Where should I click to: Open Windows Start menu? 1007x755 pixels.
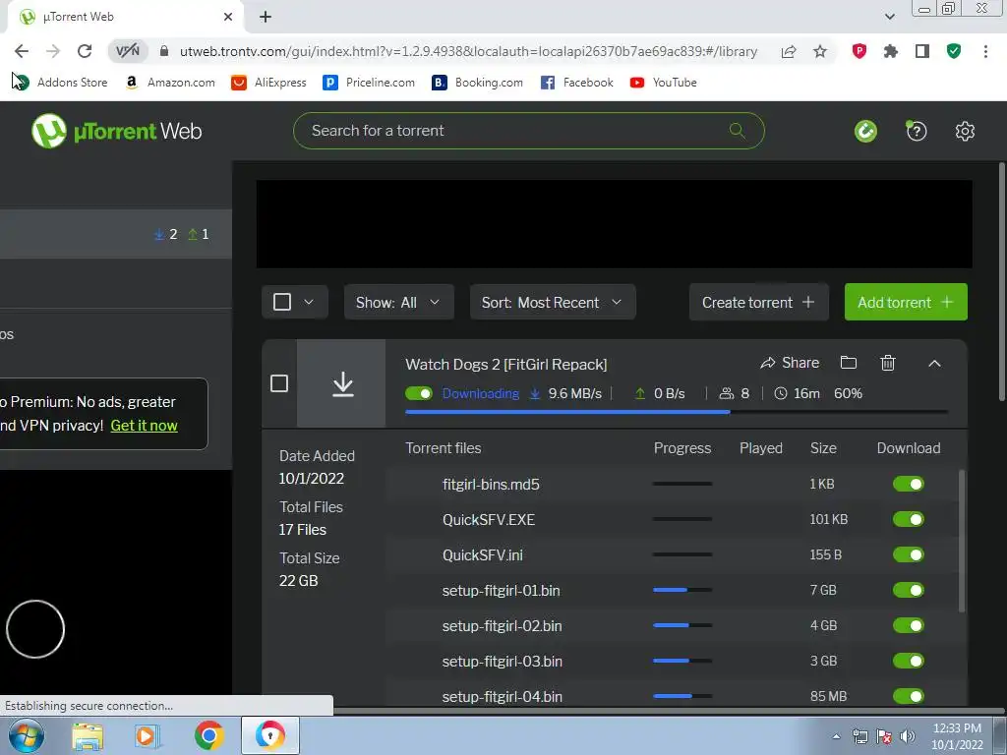point(27,735)
